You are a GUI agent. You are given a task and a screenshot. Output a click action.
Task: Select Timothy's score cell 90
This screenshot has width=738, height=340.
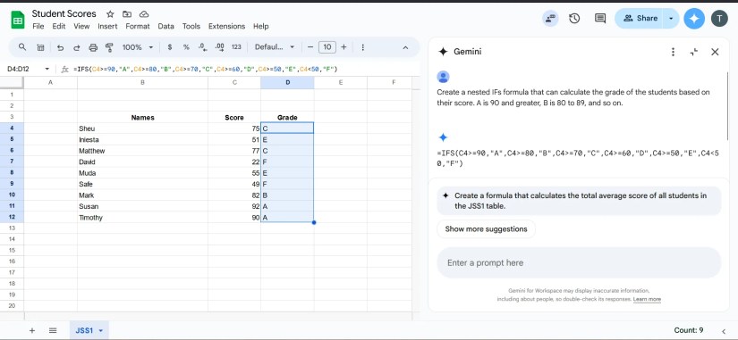(x=234, y=218)
